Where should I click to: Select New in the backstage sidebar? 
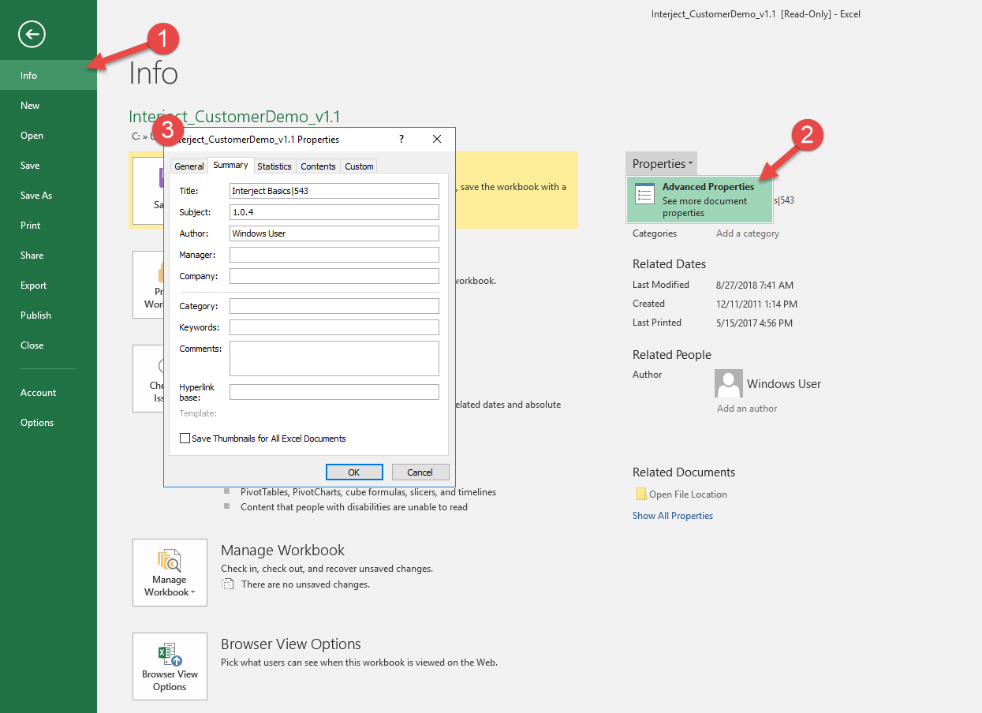click(48, 106)
